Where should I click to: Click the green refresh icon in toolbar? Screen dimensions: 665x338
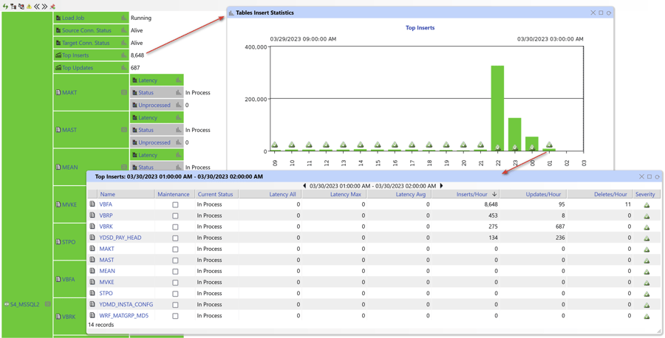5,6
